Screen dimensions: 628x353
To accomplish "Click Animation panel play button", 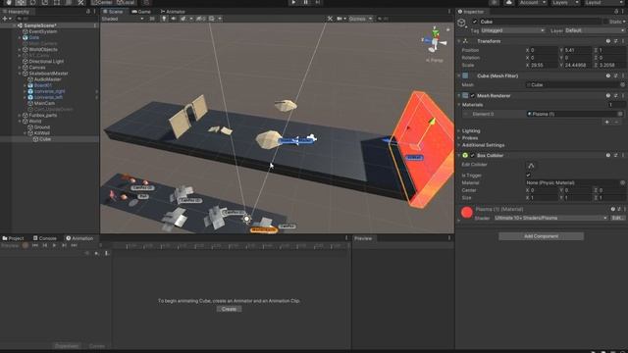I will tap(55, 245).
